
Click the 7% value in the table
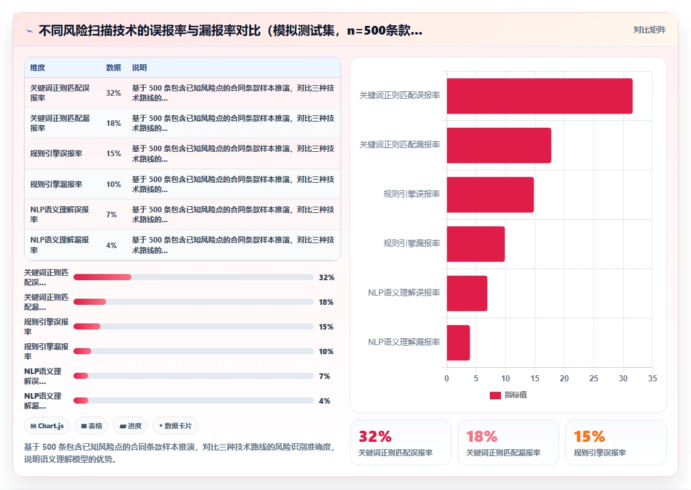tap(111, 214)
